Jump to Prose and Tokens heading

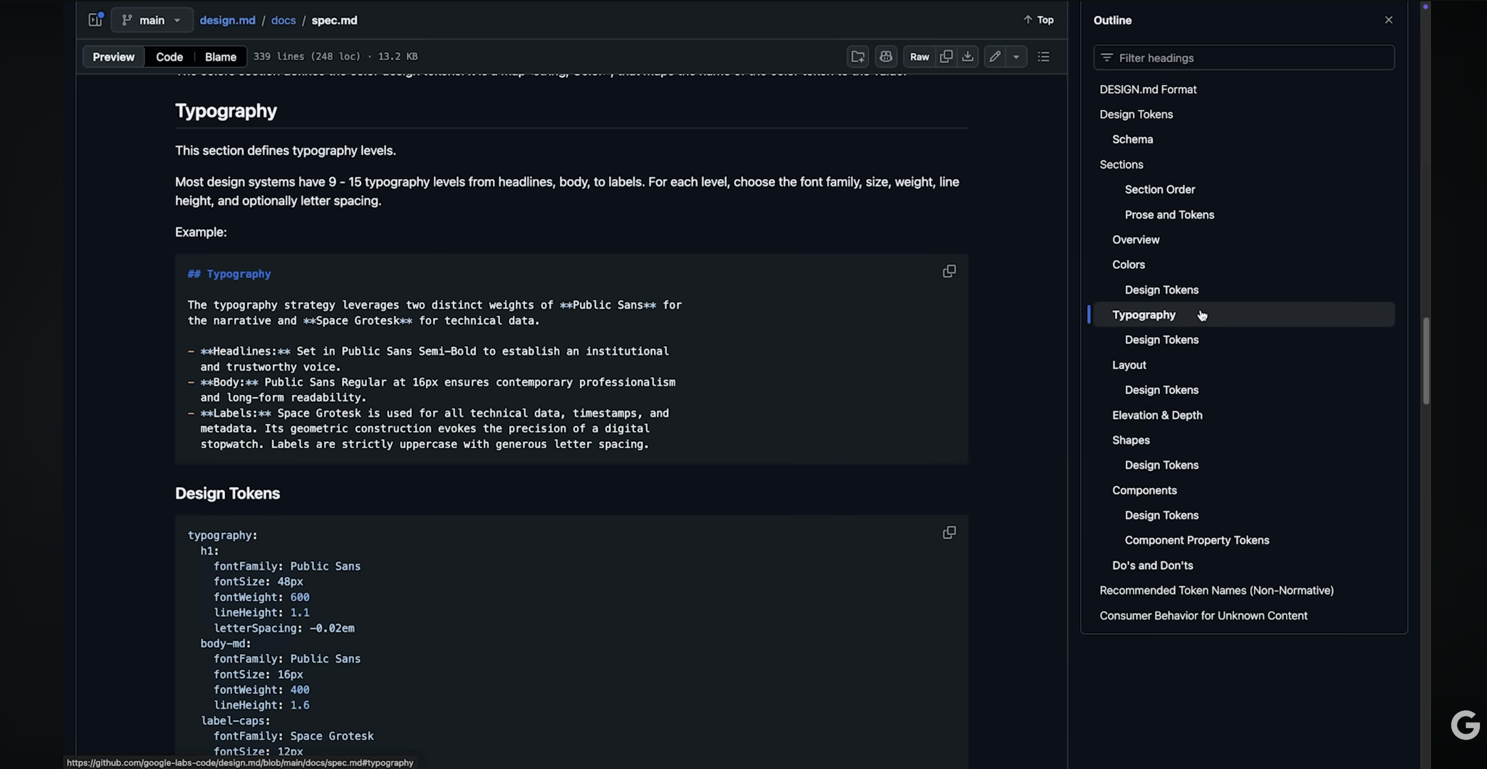(1169, 215)
